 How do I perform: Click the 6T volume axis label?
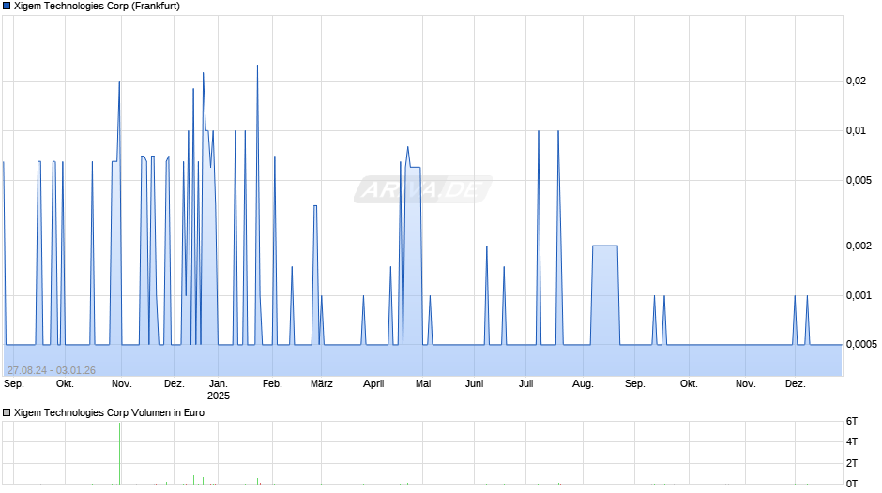point(852,421)
